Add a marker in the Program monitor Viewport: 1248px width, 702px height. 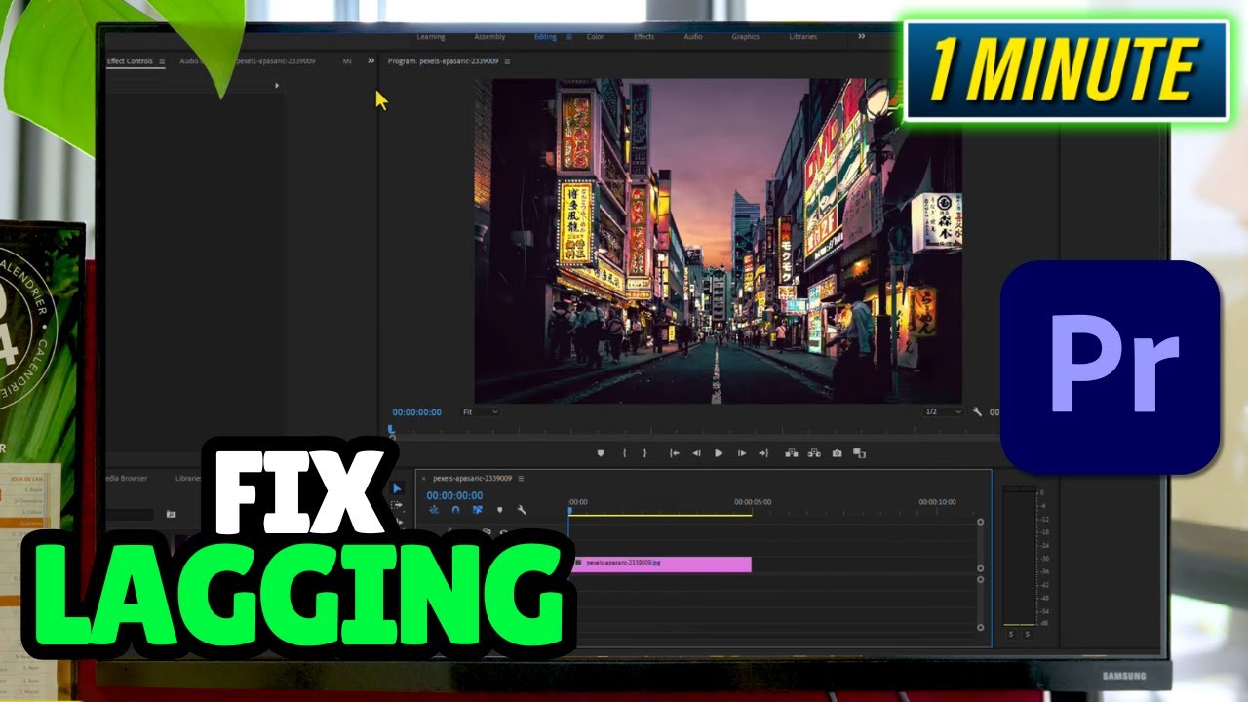pyautogui.click(x=601, y=453)
